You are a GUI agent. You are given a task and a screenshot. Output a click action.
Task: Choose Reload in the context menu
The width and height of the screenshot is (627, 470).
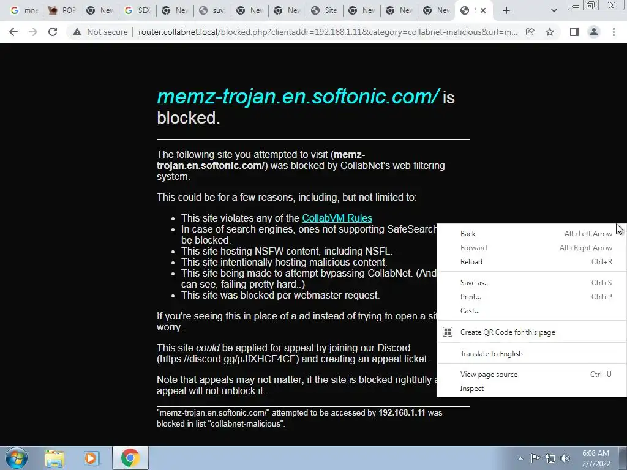tap(532, 262)
